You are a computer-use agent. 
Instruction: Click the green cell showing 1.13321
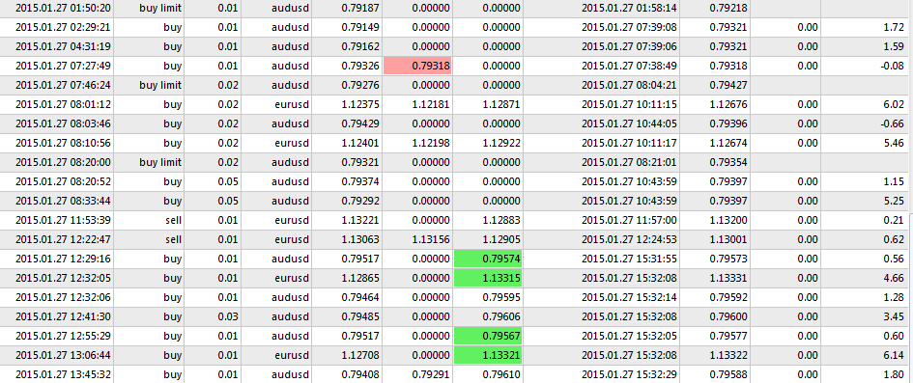click(x=487, y=355)
